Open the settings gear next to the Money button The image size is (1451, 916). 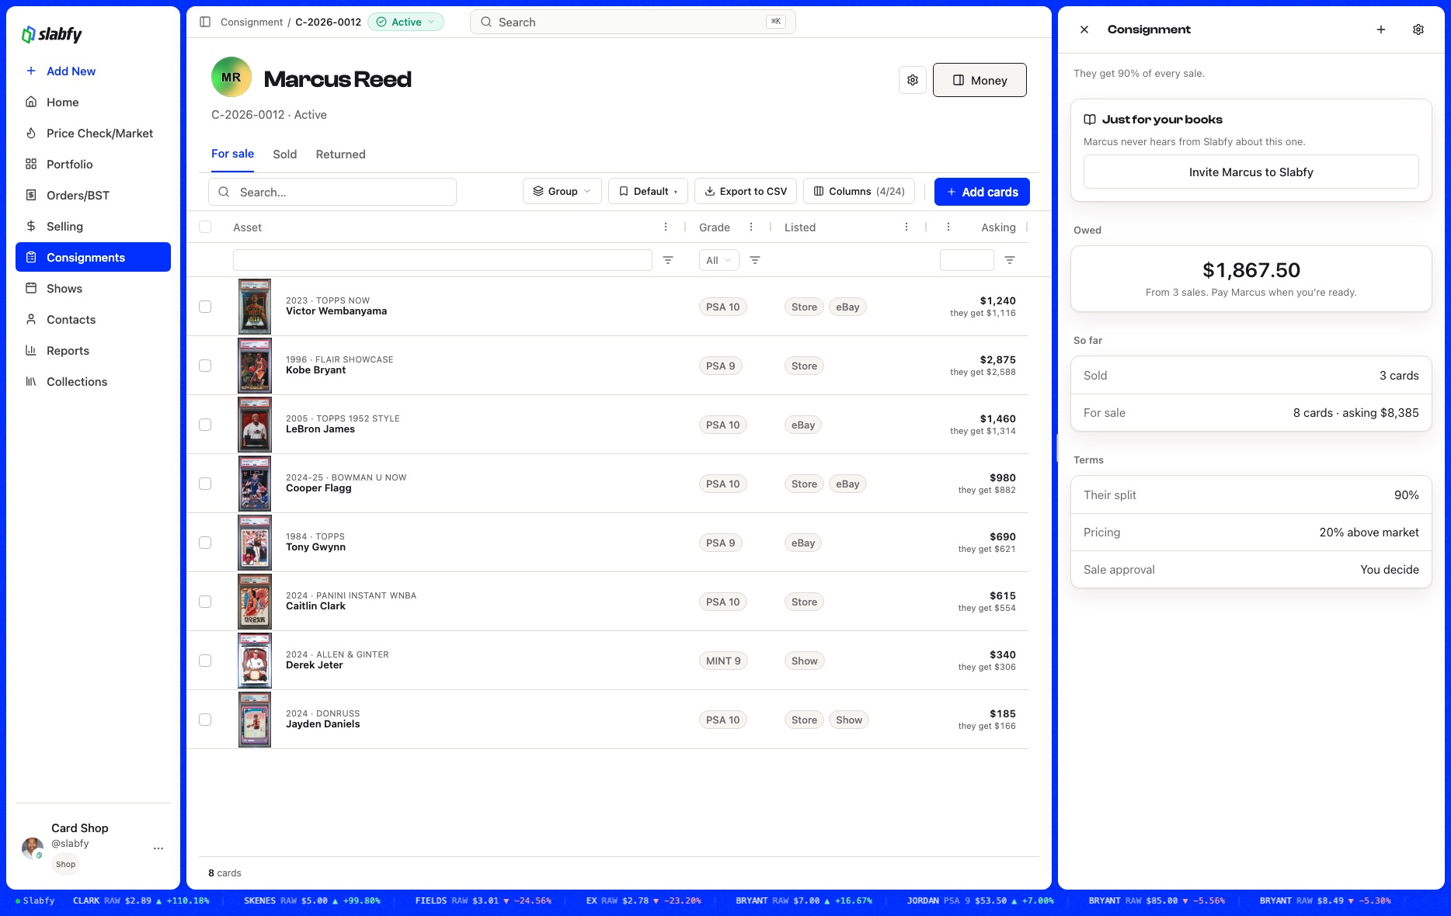(x=913, y=80)
